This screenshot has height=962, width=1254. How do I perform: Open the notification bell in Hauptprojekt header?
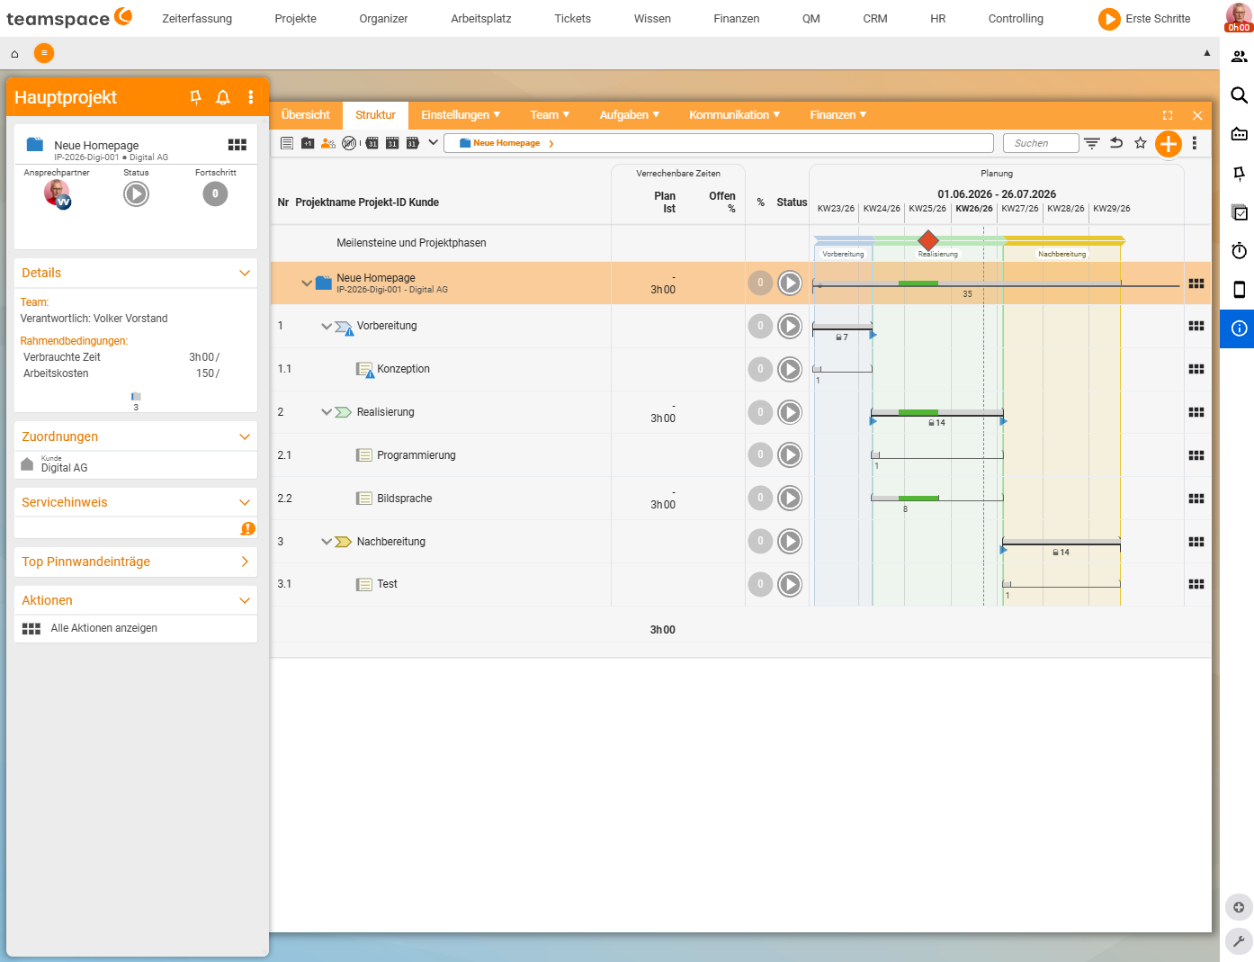click(x=223, y=97)
